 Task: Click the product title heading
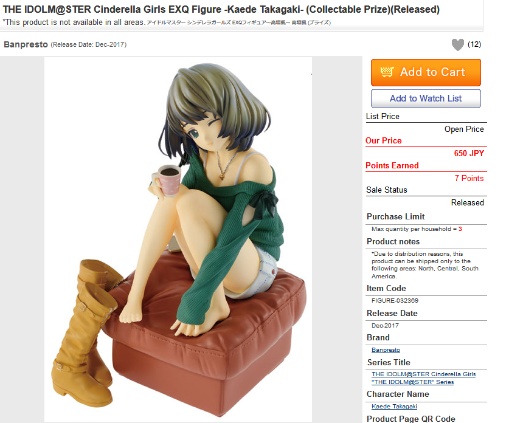221,9
